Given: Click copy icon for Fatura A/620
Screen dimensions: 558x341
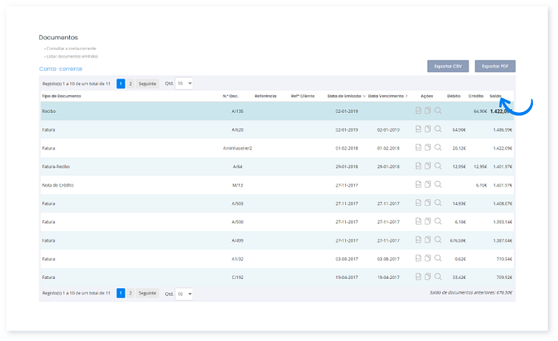Looking at the screenshot, I should point(428,129).
